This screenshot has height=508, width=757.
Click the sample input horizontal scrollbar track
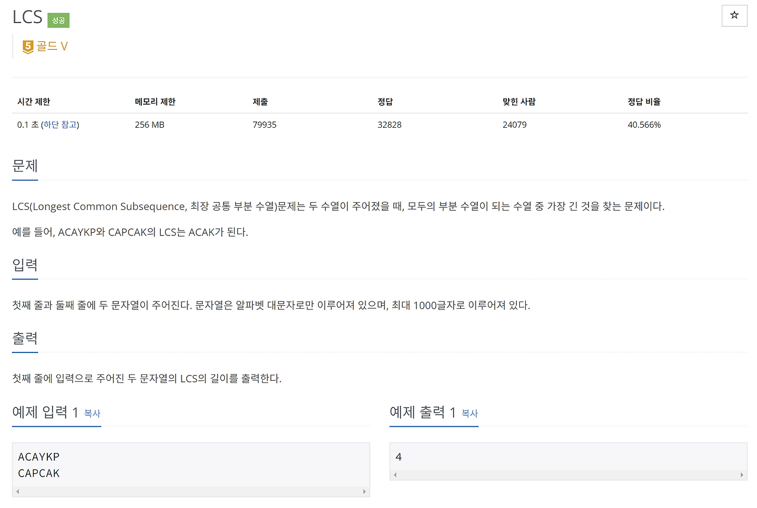click(x=189, y=491)
